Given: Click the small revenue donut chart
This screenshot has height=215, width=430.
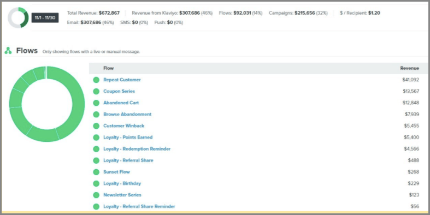Looking at the screenshot, I should click(18, 17).
